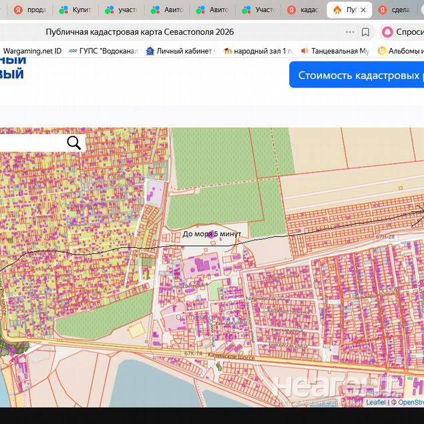
Task: Open the three-dot page options menu
Action: pos(350,32)
